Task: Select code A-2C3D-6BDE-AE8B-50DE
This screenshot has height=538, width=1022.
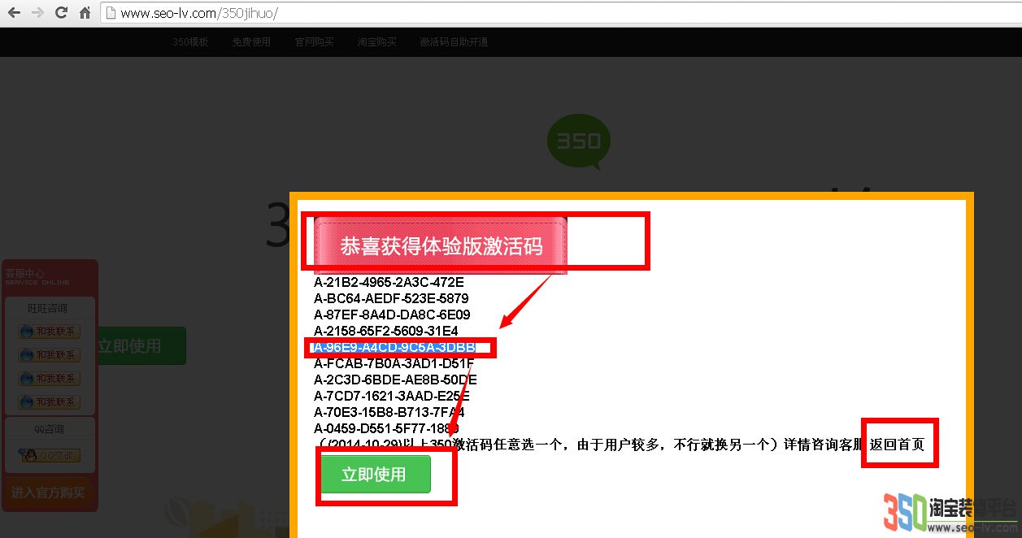Action: click(x=395, y=380)
